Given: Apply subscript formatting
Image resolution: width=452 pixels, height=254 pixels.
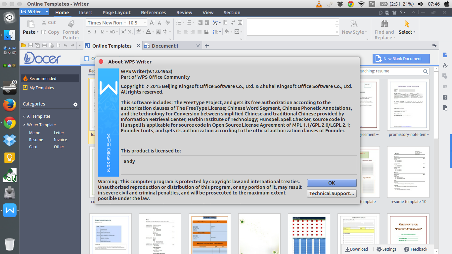Looking at the screenshot, I should pos(130,32).
